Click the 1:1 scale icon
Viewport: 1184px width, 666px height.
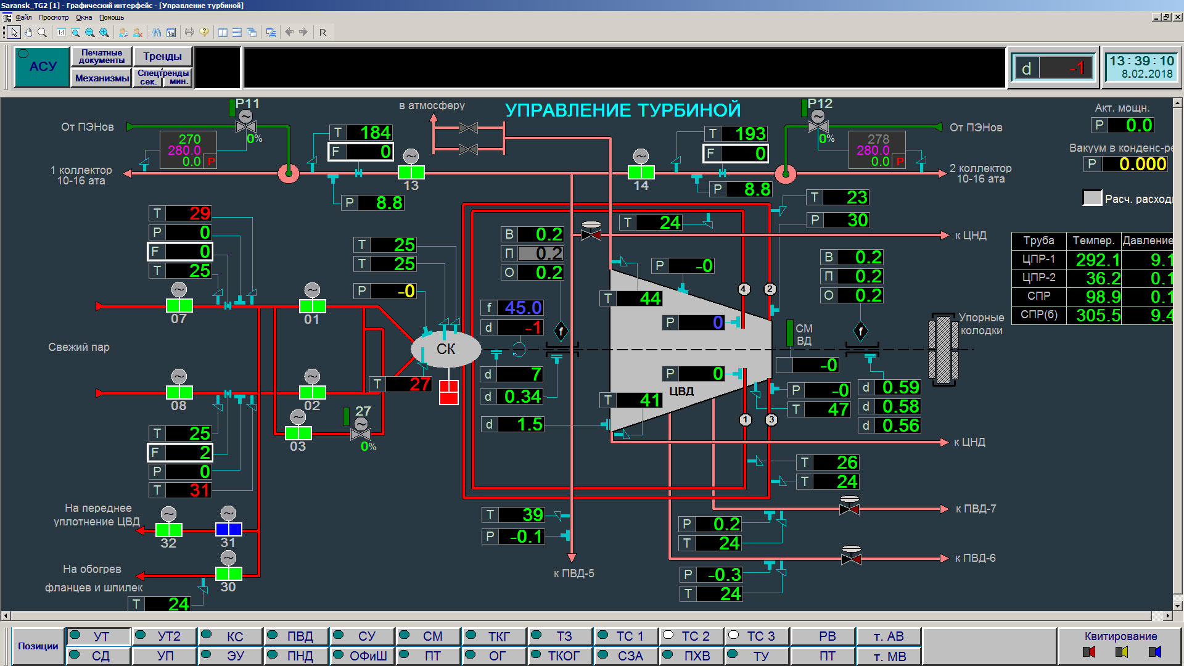click(x=61, y=33)
